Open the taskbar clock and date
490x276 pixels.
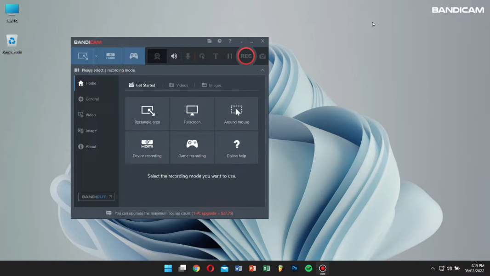[474, 268]
